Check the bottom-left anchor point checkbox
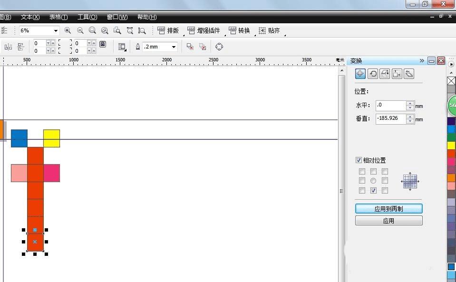Viewport: 456px width, 282px height. (x=362, y=190)
